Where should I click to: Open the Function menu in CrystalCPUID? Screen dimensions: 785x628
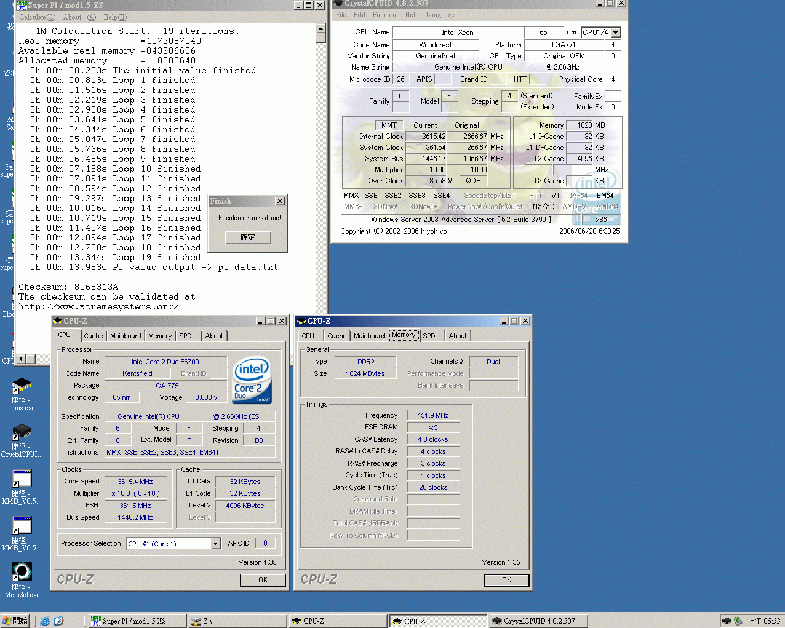pyautogui.click(x=385, y=15)
